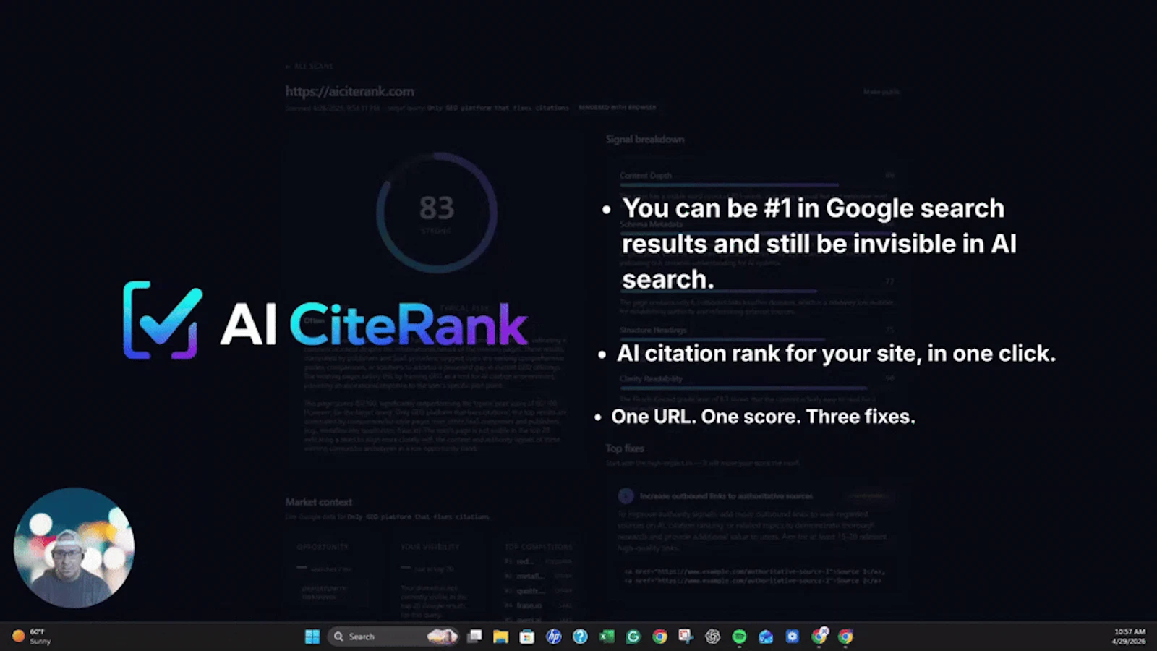Image resolution: width=1157 pixels, height=651 pixels.
Task: Open Spotify from the taskbar
Action: coord(739,637)
